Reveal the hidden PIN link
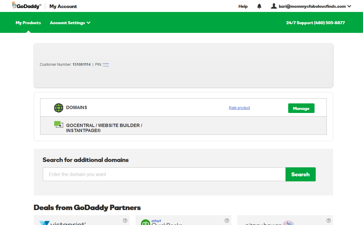The height and width of the screenshot is (225, 363). tap(106, 65)
